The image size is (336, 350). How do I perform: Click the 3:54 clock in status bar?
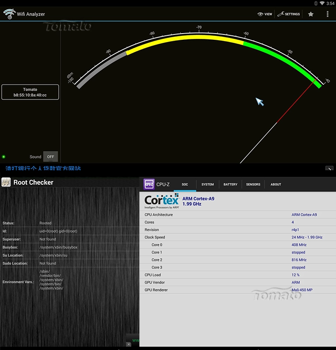[330, 4]
